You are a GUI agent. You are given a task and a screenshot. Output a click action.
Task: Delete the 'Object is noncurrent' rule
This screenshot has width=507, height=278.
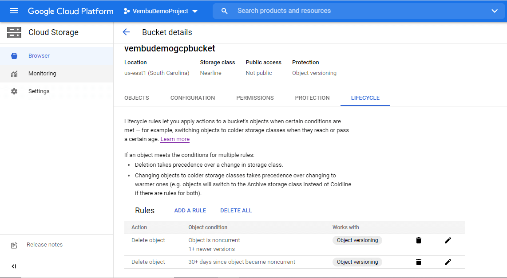click(x=418, y=240)
